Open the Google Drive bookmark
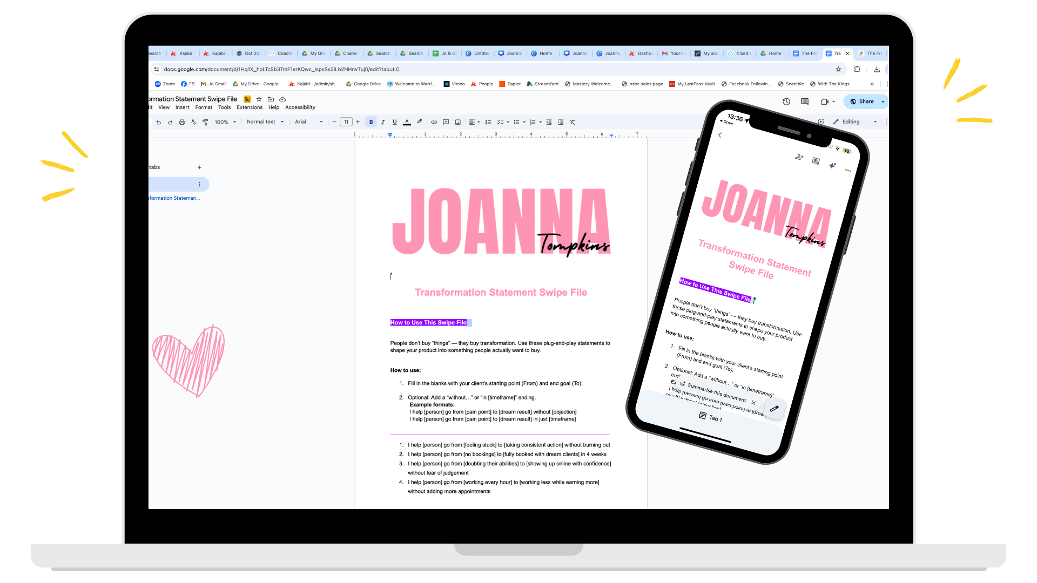 tap(363, 84)
